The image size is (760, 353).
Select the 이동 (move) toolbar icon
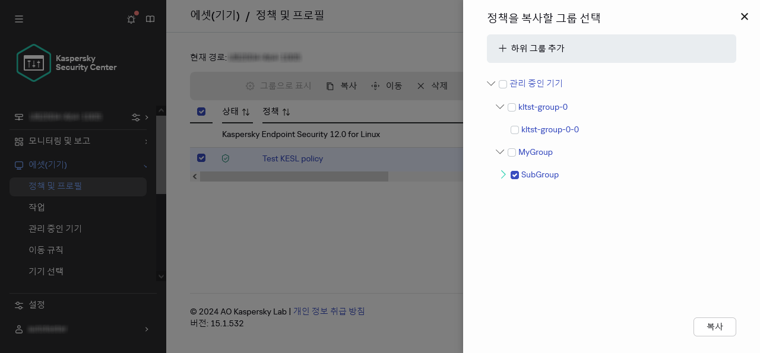(387, 86)
